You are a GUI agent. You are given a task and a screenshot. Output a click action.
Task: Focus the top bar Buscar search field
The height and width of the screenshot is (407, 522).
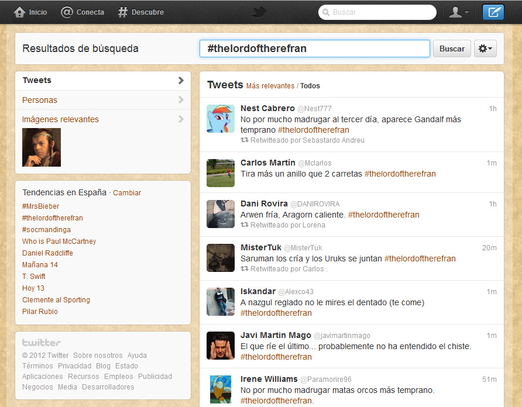(377, 12)
